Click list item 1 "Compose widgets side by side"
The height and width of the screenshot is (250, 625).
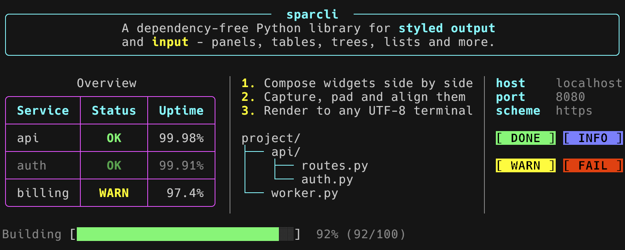[357, 83]
